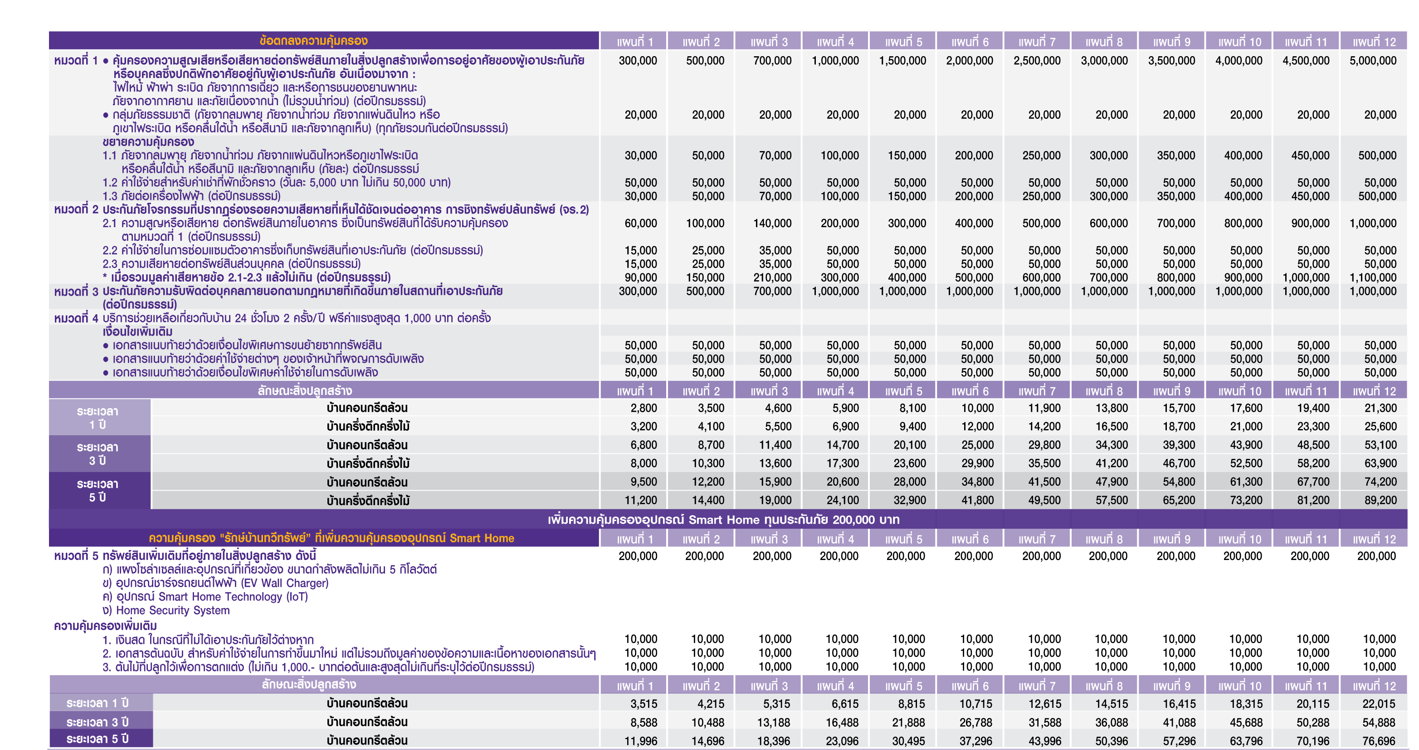Select item 3 about decorative trees 'ต้นไม้'
The height and width of the screenshot is (750, 1419).
click(x=318, y=667)
